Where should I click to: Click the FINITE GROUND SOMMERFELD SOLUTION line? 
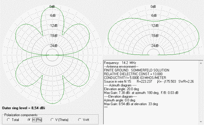[x=136, y=70]
